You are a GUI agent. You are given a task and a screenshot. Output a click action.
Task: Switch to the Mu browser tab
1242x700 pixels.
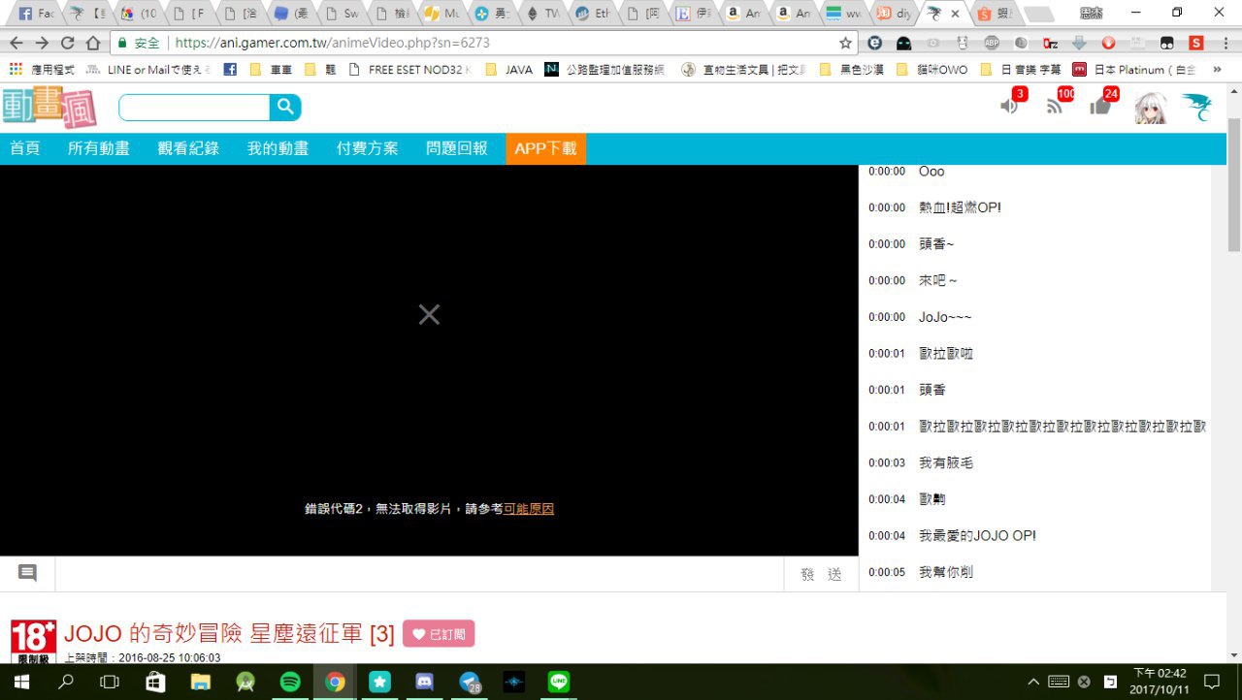442,14
